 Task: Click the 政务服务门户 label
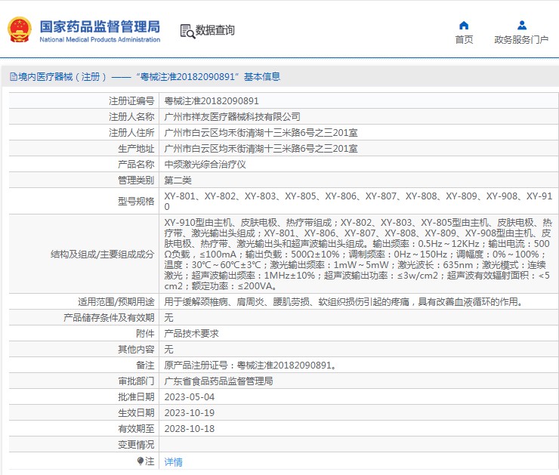[521, 39]
